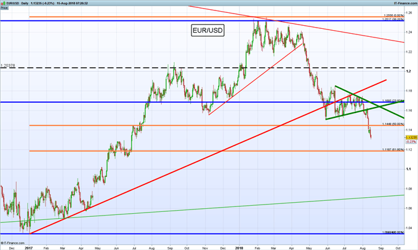
Task: Click the 1.08 price axis label
Action: coord(409,189)
